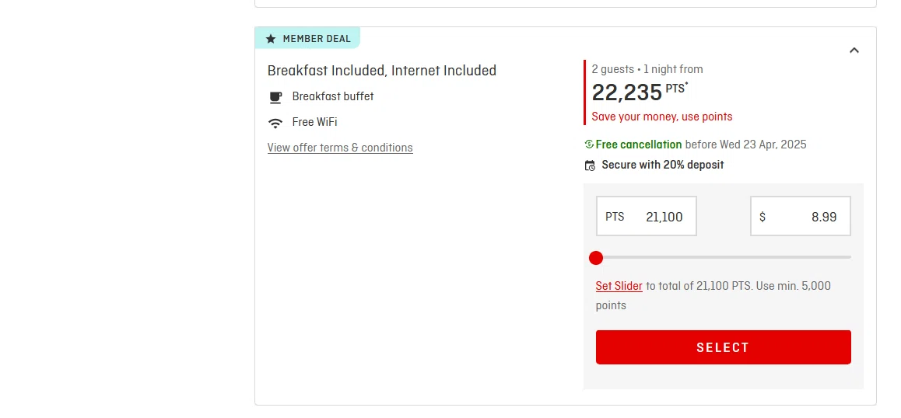901x418 pixels.
Task: Click 'Save your money, use points' text
Action: click(662, 117)
